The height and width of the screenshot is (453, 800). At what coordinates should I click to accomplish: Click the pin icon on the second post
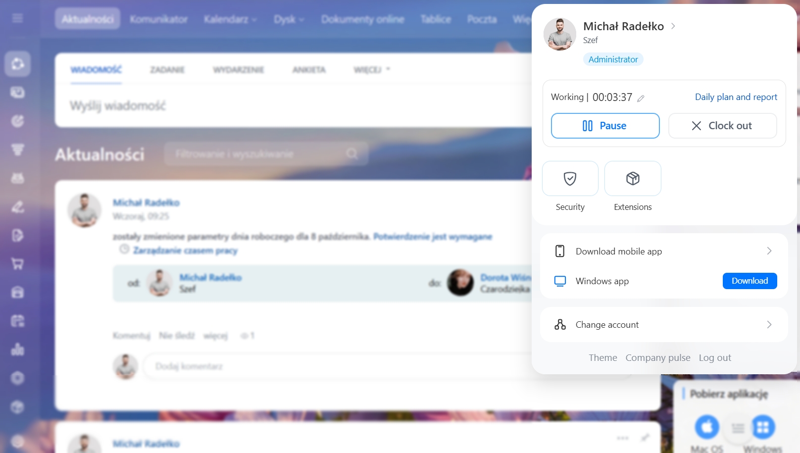tap(645, 438)
